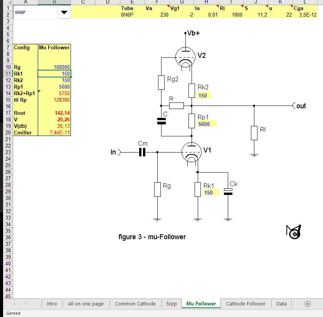The width and height of the screenshot is (323, 317).
Task: Click the Cmiller label cell
Action: coord(25,133)
